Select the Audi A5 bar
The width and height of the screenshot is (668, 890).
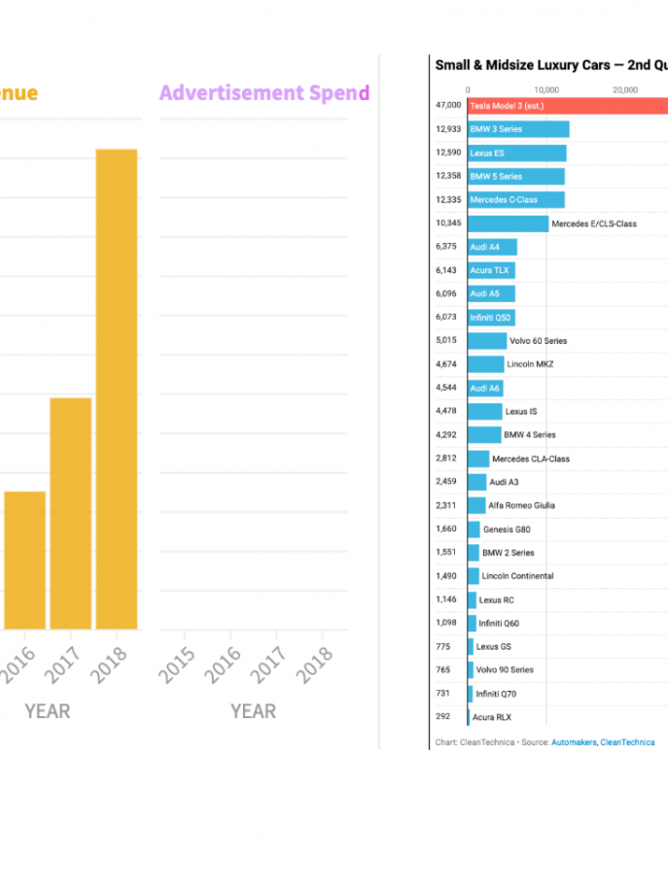(x=491, y=293)
